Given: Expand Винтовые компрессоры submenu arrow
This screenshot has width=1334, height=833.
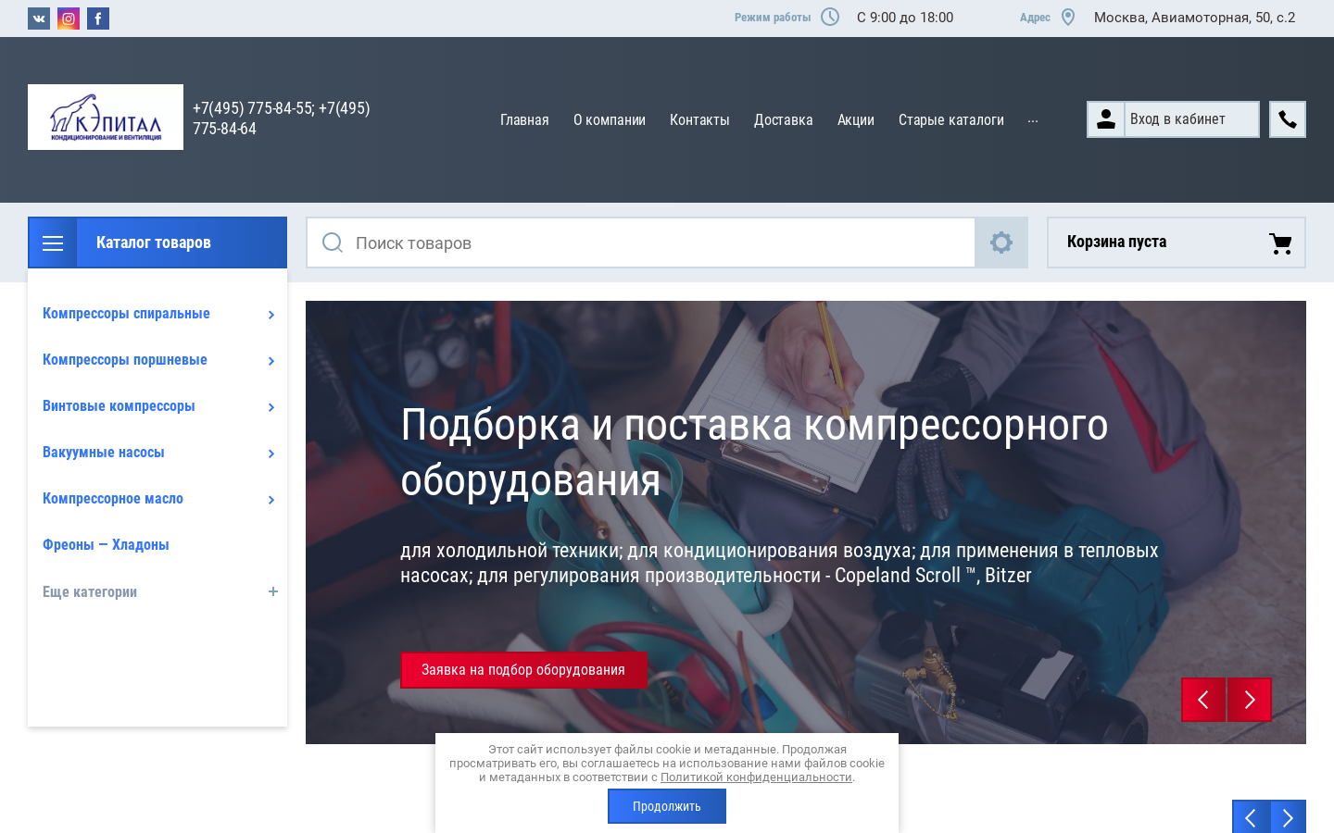Looking at the screenshot, I should click(271, 407).
